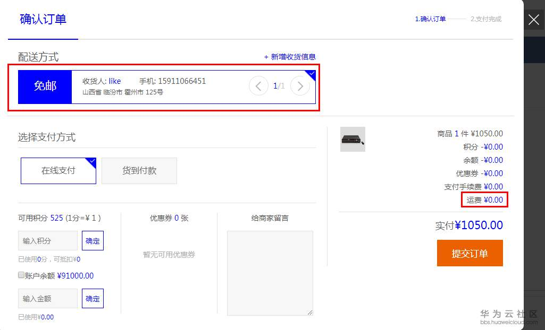Click the textarea resize grip

coord(310,312)
